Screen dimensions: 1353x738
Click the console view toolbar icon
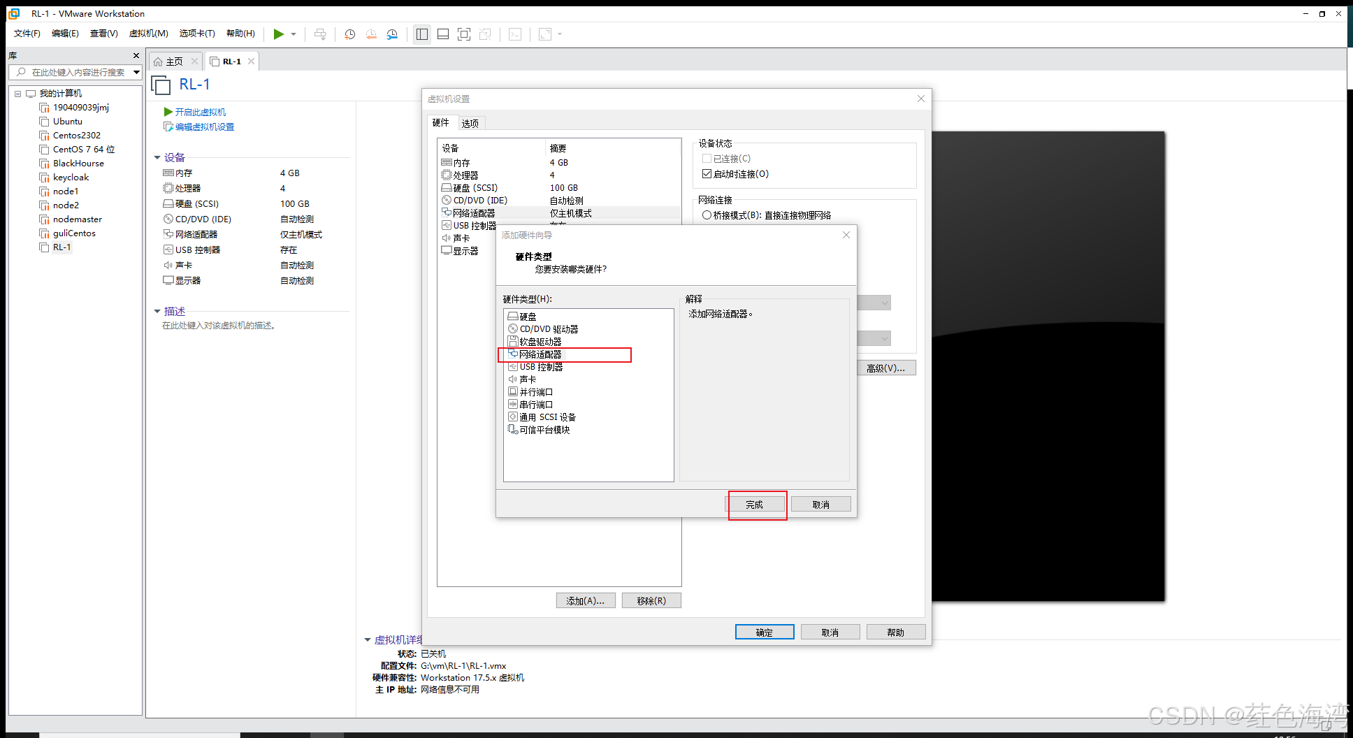515,34
